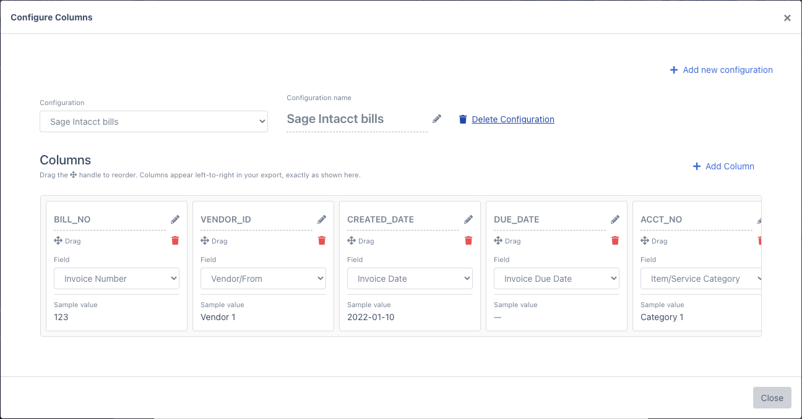Grab the DUE_DATE drag handle
Screen dimensions: 802x419
coord(498,240)
